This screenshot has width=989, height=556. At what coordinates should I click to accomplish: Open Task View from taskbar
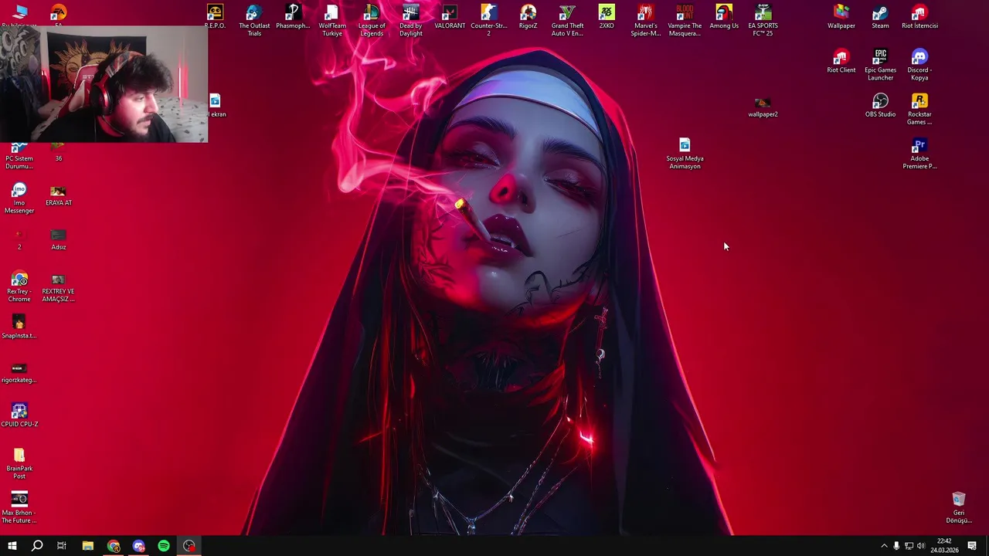62,546
